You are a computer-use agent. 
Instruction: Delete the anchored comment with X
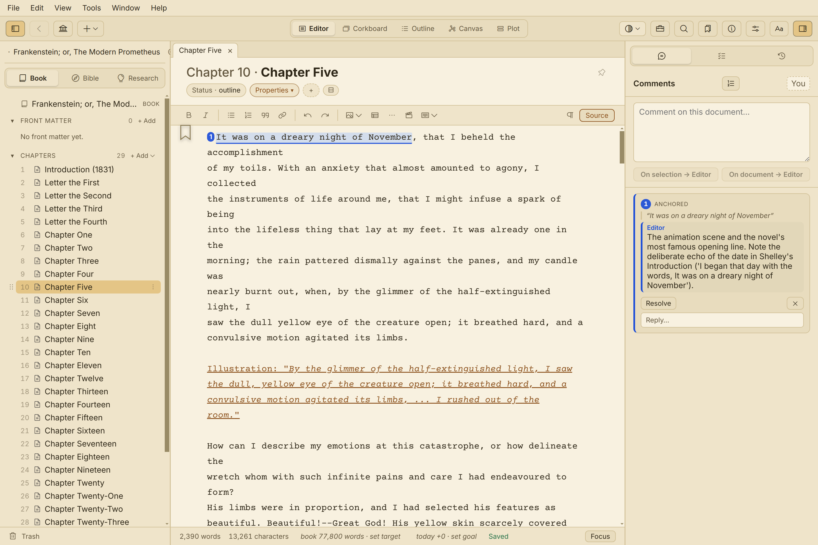point(795,303)
